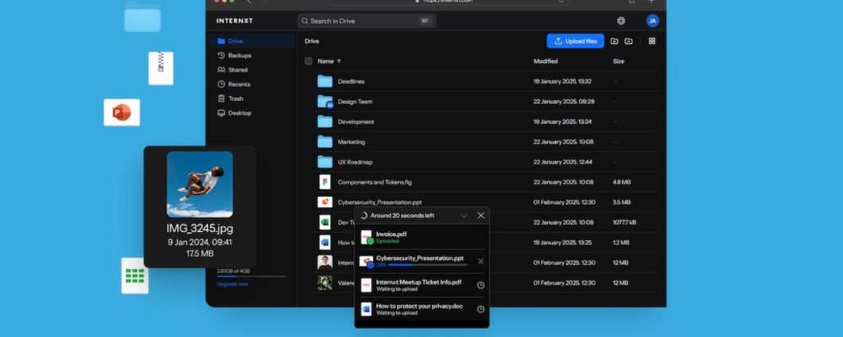Click the Components and Tokens.fig file name
The width and height of the screenshot is (843, 337).
click(x=375, y=182)
